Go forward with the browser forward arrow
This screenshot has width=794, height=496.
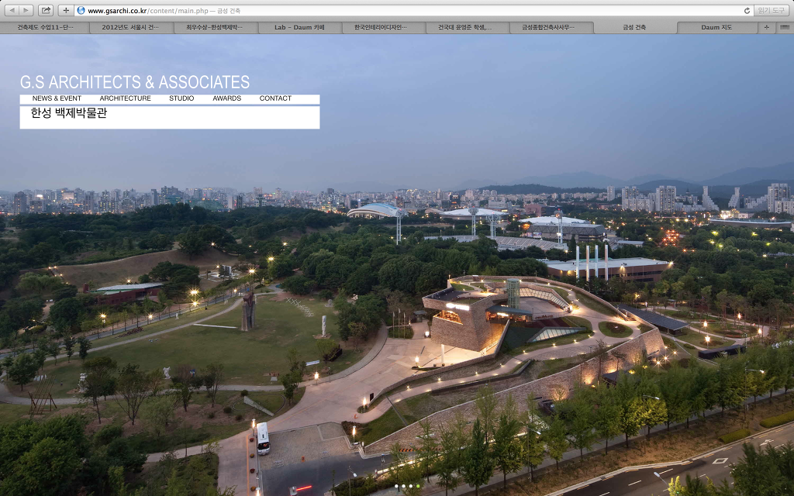[x=26, y=10]
